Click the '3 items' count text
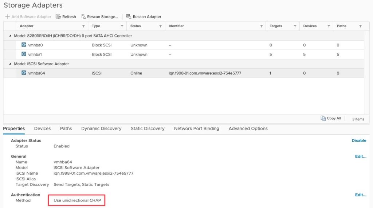373x208 pixels. (358, 119)
